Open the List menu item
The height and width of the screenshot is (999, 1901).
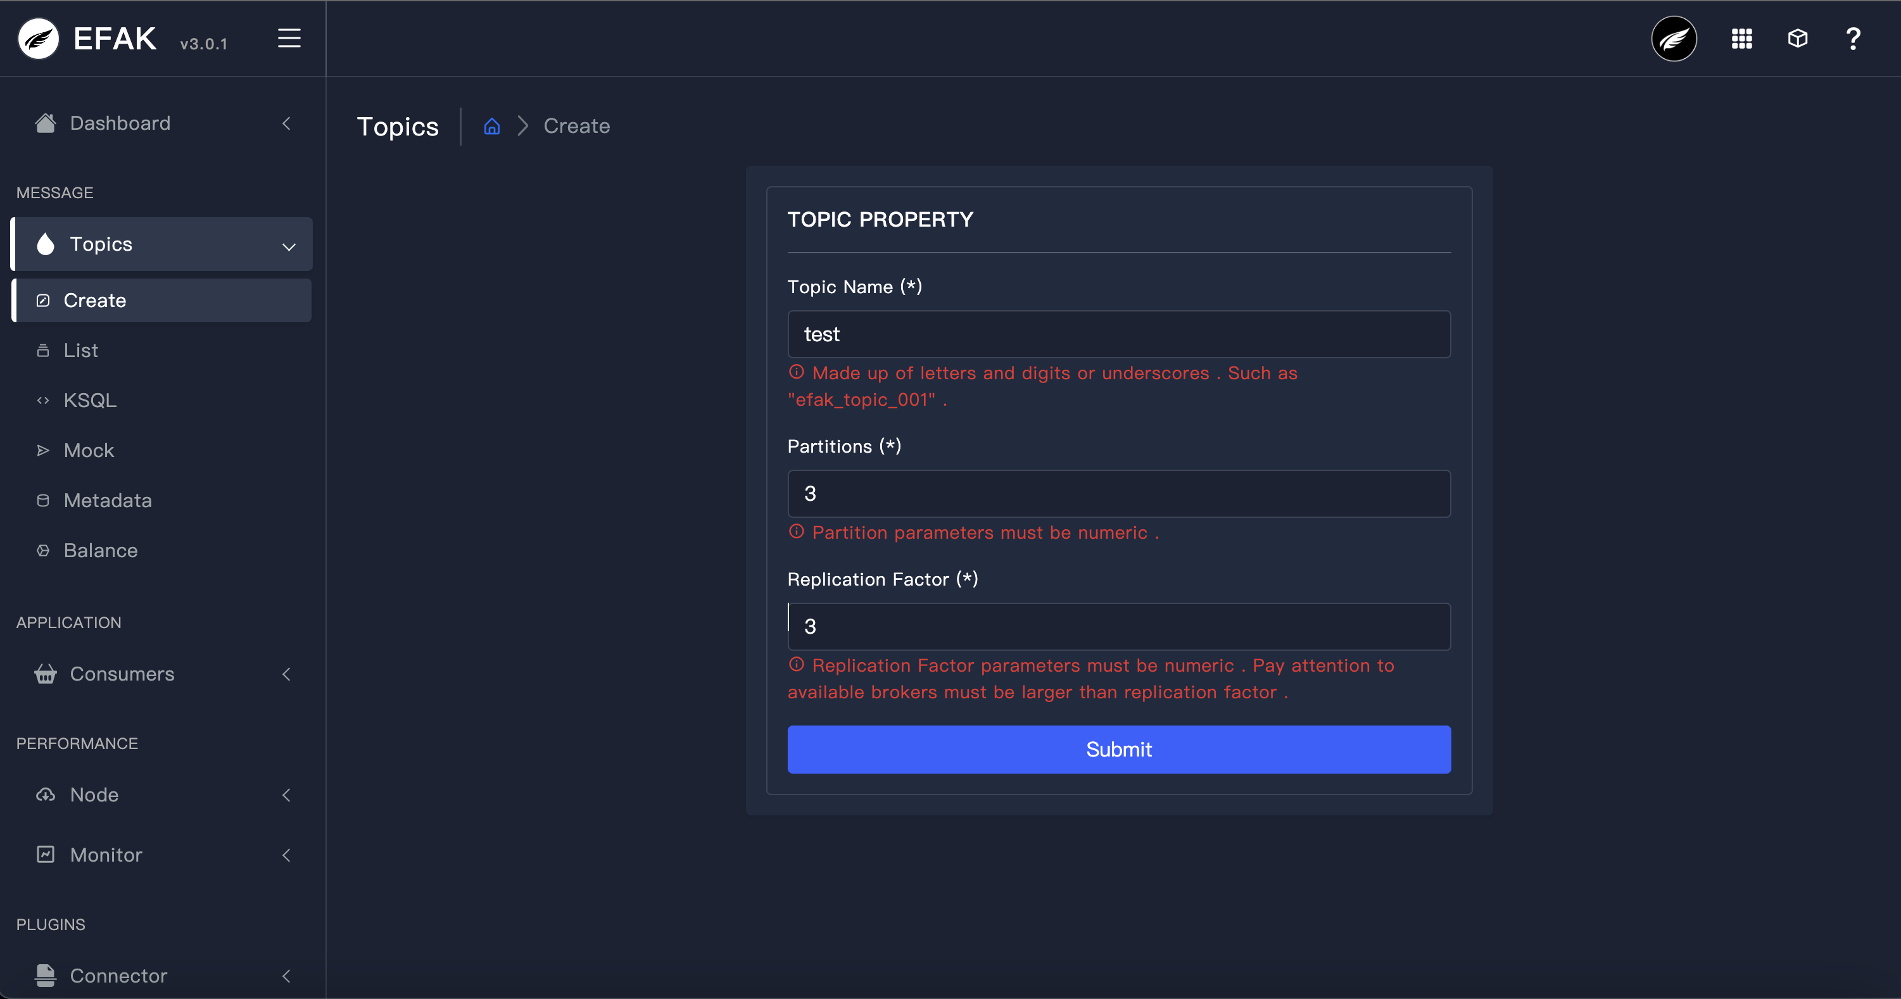80,351
